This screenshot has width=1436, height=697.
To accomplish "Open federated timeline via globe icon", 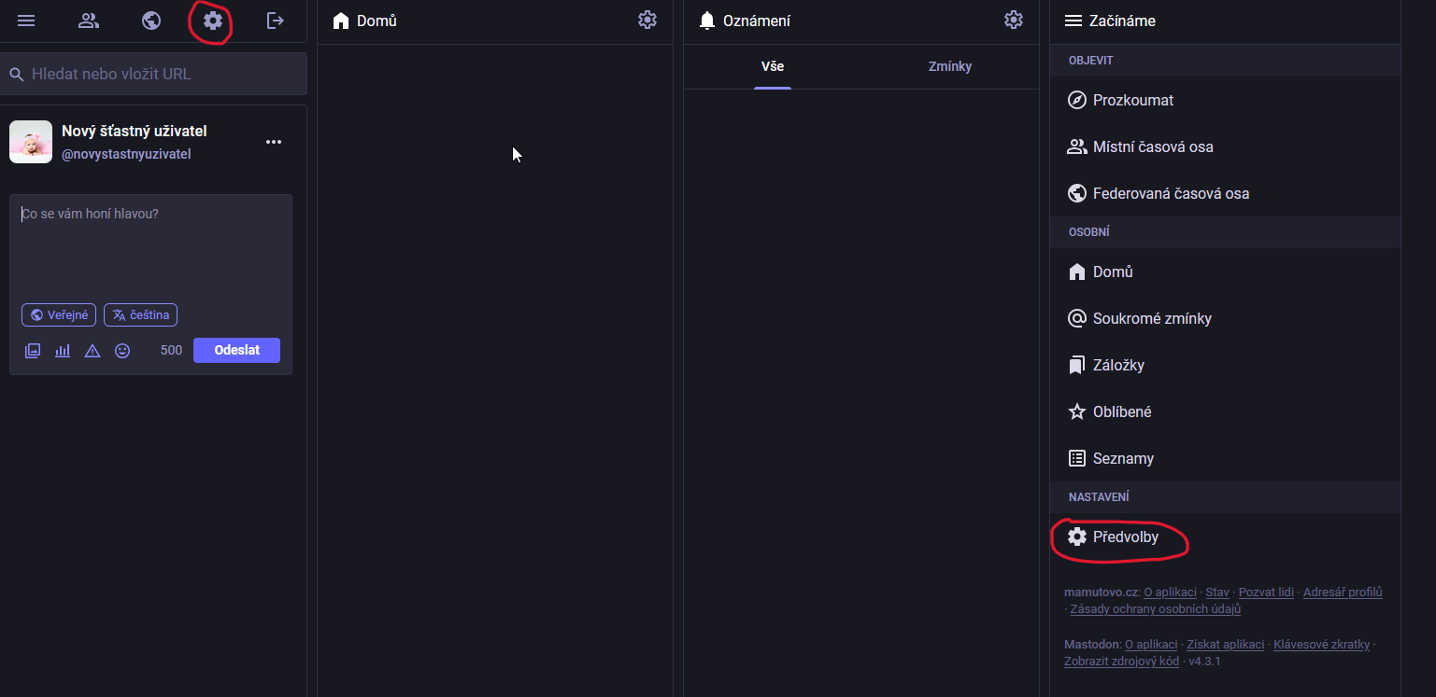I will tap(151, 21).
